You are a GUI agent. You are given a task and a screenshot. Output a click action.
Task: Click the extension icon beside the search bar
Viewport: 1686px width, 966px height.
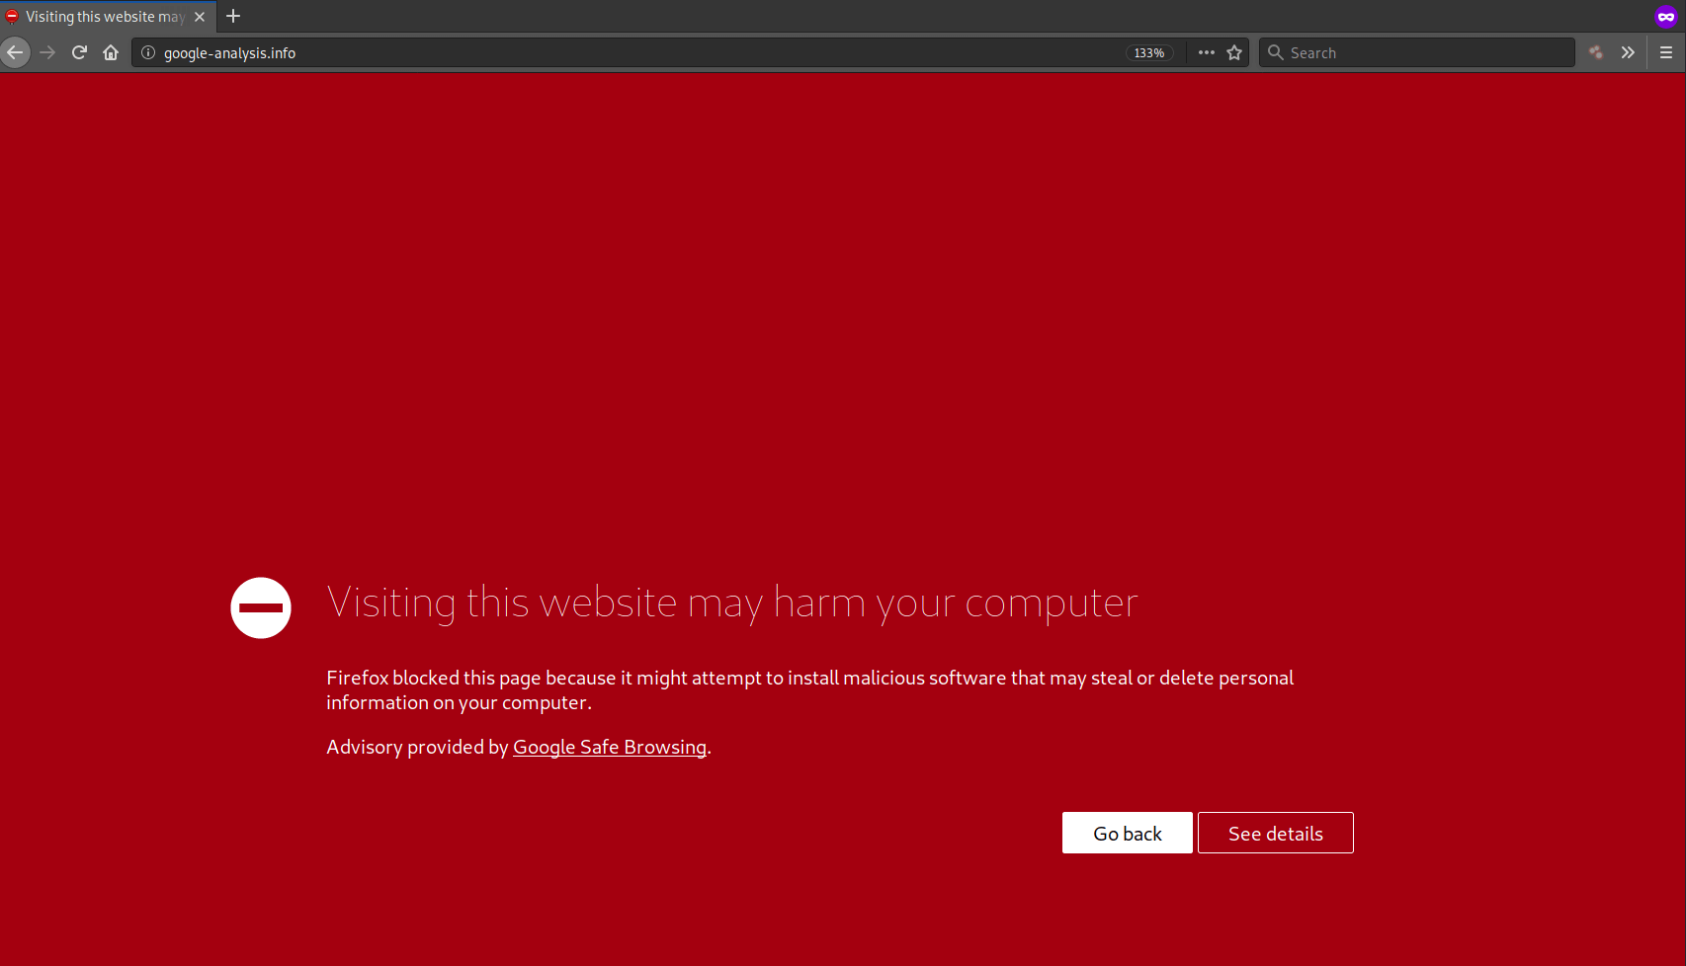coord(1595,52)
